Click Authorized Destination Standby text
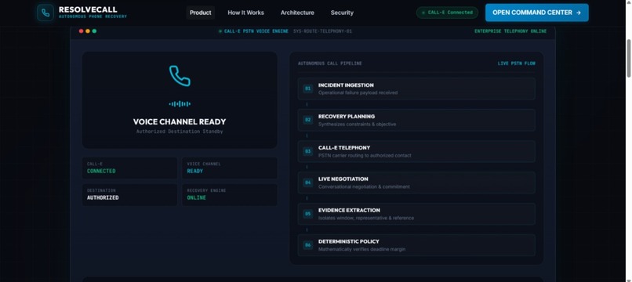This screenshot has width=632, height=282. pyautogui.click(x=180, y=132)
